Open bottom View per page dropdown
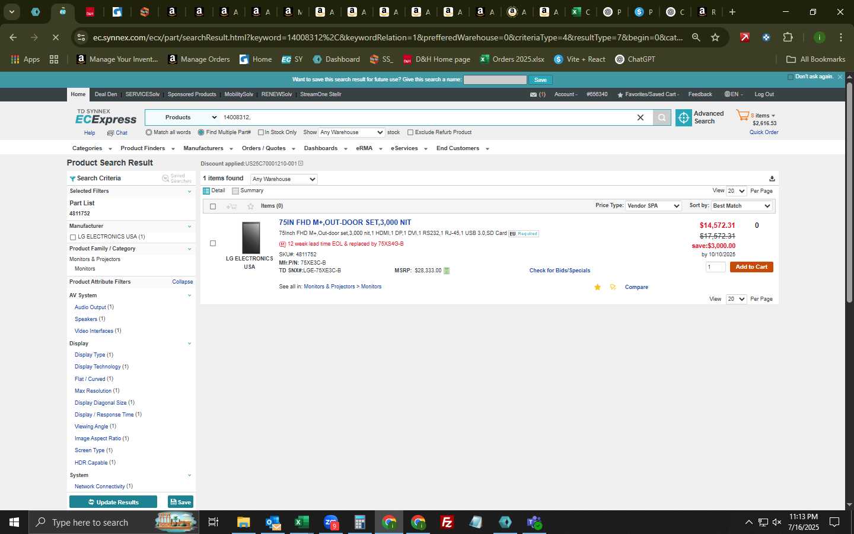Viewport: 854px width, 534px height. 737,299
